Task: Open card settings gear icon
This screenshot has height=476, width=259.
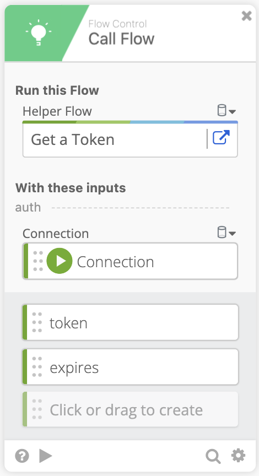Action: [239, 456]
